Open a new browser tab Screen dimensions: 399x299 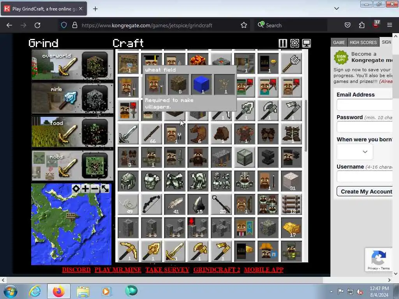click(95, 9)
